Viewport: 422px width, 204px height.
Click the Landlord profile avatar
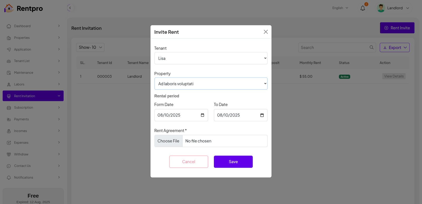point(381,8)
